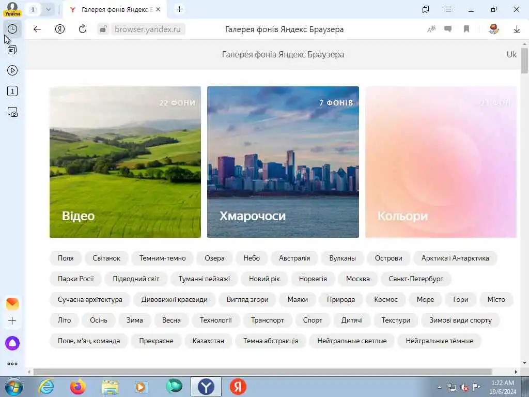
Task: Open the Yandex home page button
Action: [x=60, y=29]
